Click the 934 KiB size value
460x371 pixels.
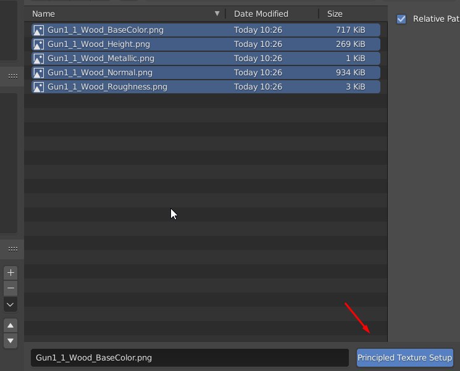click(x=351, y=73)
